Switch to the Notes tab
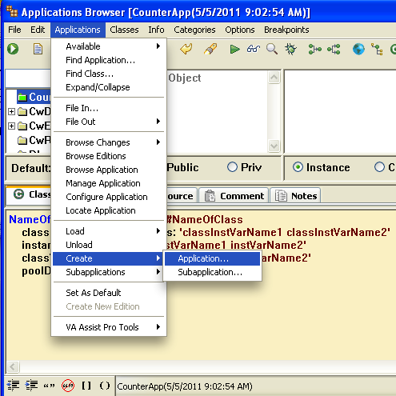396x396 pixels. tap(295, 196)
